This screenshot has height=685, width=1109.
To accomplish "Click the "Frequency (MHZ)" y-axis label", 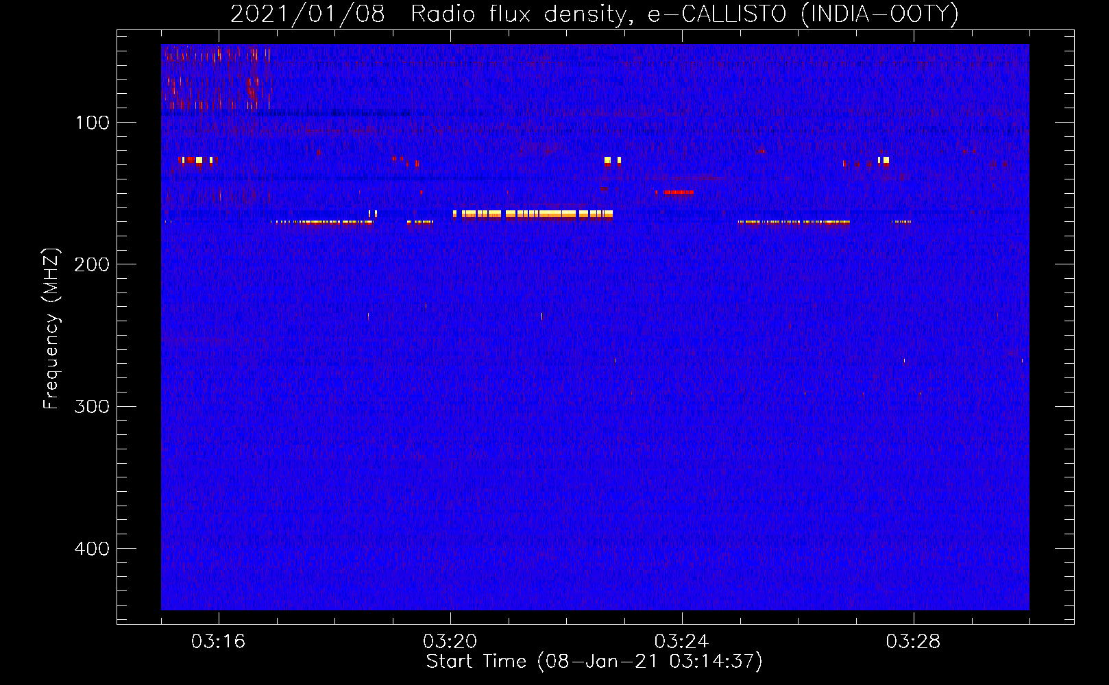I will 51,329.
